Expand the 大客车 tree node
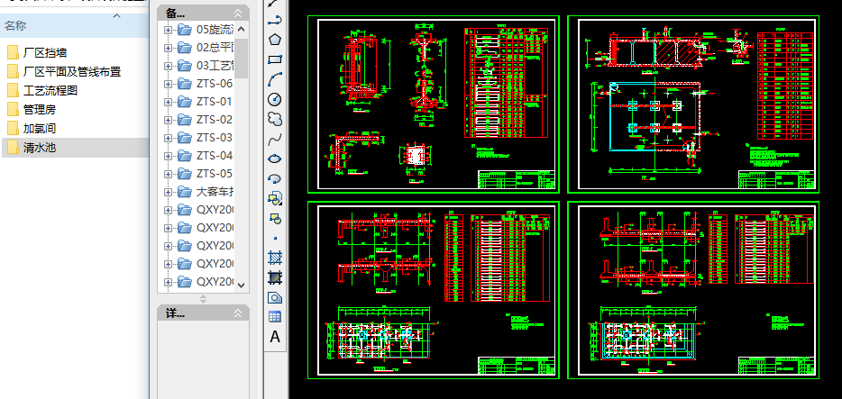 click(168, 192)
